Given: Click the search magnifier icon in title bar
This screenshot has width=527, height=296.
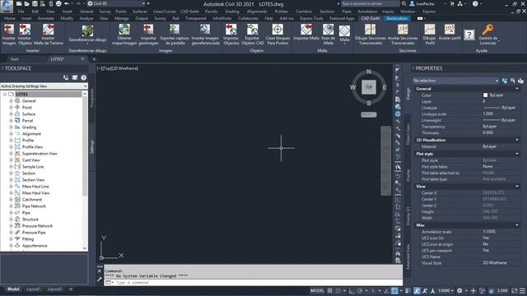Looking at the screenshot, I should [403, 3].
